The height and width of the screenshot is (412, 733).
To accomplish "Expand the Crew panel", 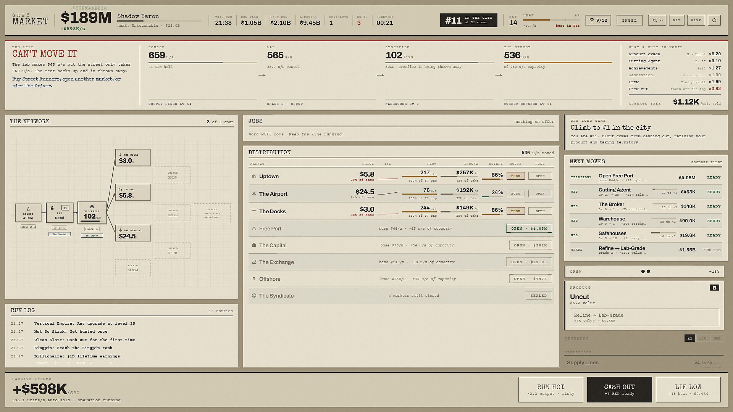I will click(644, 272).
